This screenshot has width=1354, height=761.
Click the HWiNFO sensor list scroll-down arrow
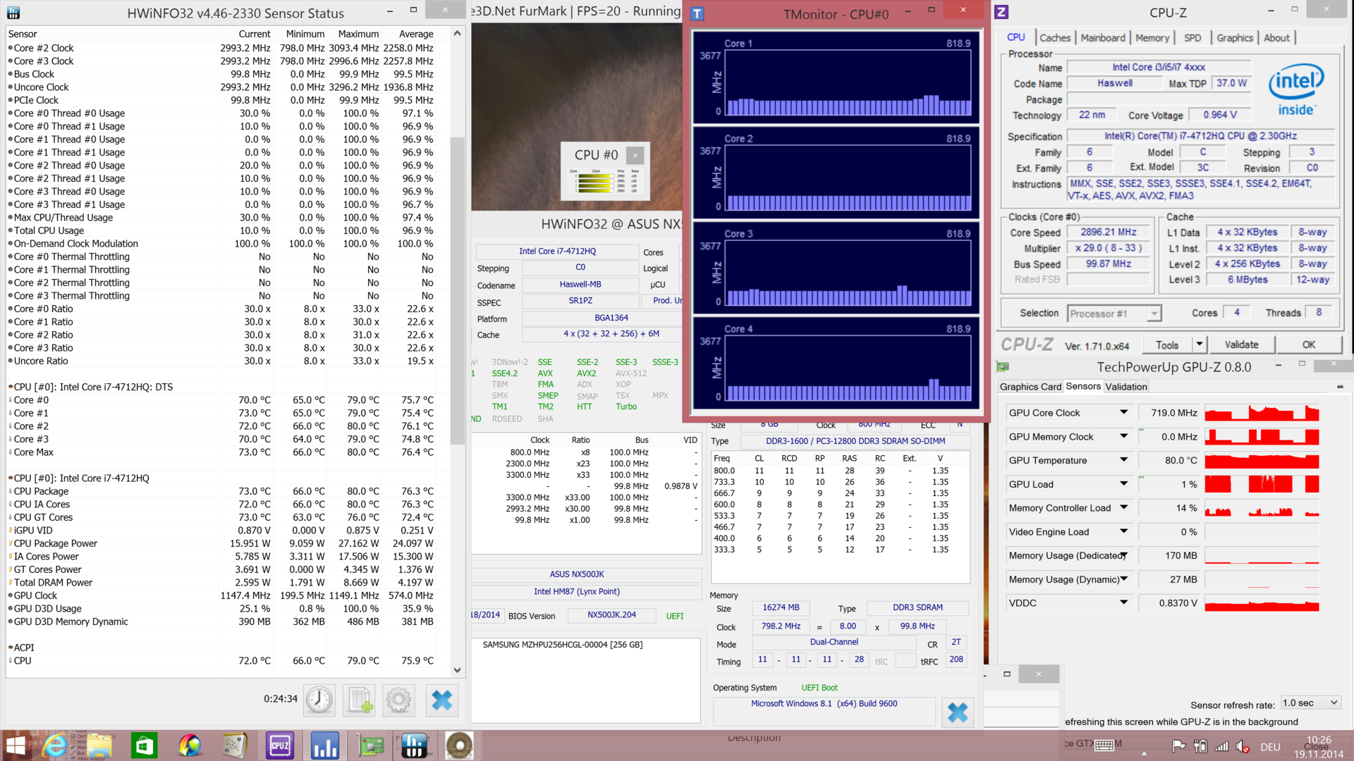457,670
